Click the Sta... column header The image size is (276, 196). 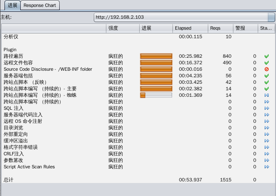[267, 28]
